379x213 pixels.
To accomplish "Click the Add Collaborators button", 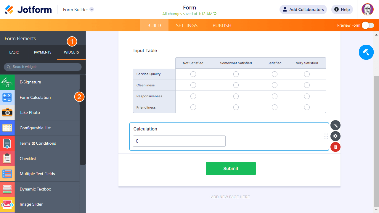I will pos(303,9).
